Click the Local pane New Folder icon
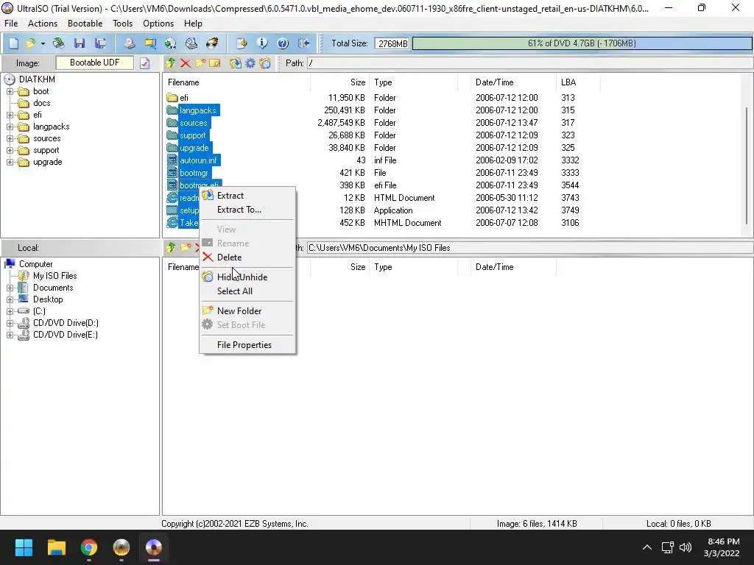The width and height of the screenshot is (754, 565). 186,247
